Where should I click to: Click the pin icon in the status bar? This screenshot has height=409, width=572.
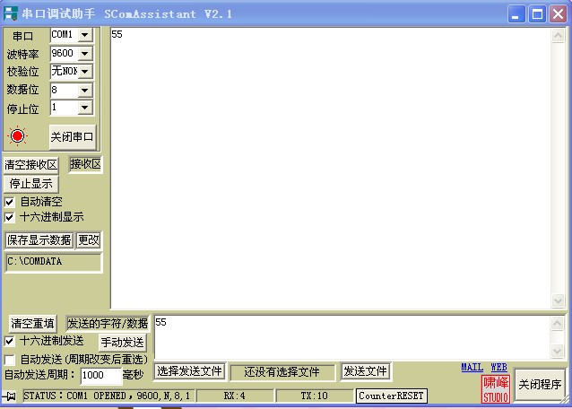tap(11, 396)
